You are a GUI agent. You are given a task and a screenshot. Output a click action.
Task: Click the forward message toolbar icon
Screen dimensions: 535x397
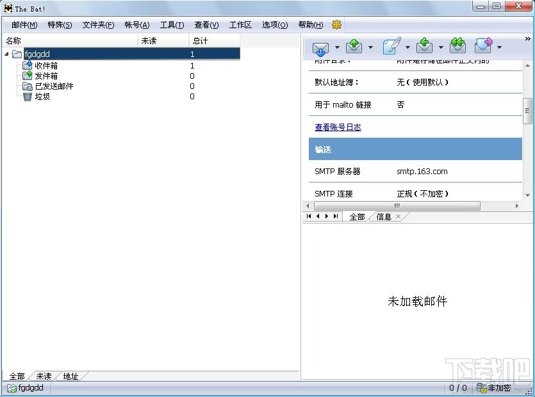click(484, 45)
